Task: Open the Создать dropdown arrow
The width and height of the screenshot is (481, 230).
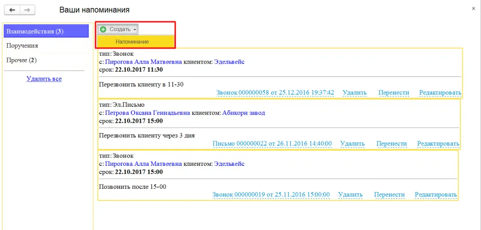Action: point(135,30)
